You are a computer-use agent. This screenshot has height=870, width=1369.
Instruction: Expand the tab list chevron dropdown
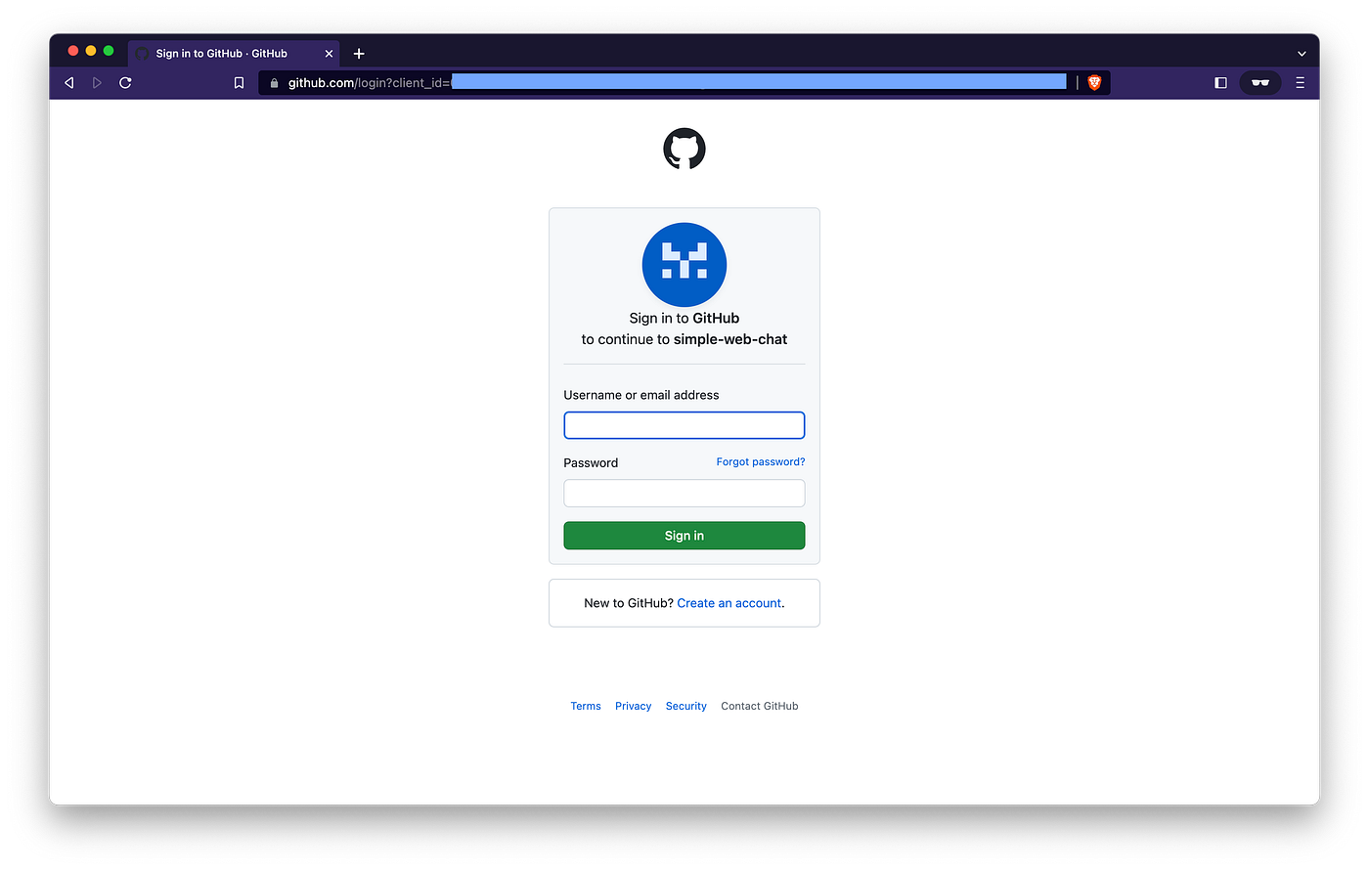1302,54
